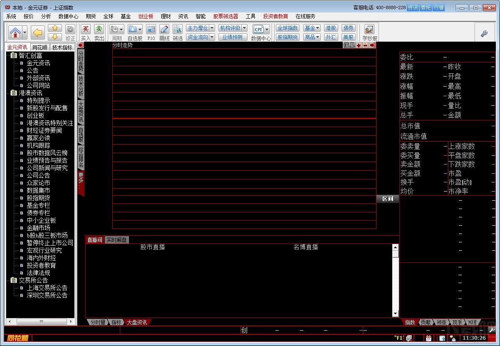Open the 自选股 folder icon
This screenshot has height=346, width=500.
(133, 29)
